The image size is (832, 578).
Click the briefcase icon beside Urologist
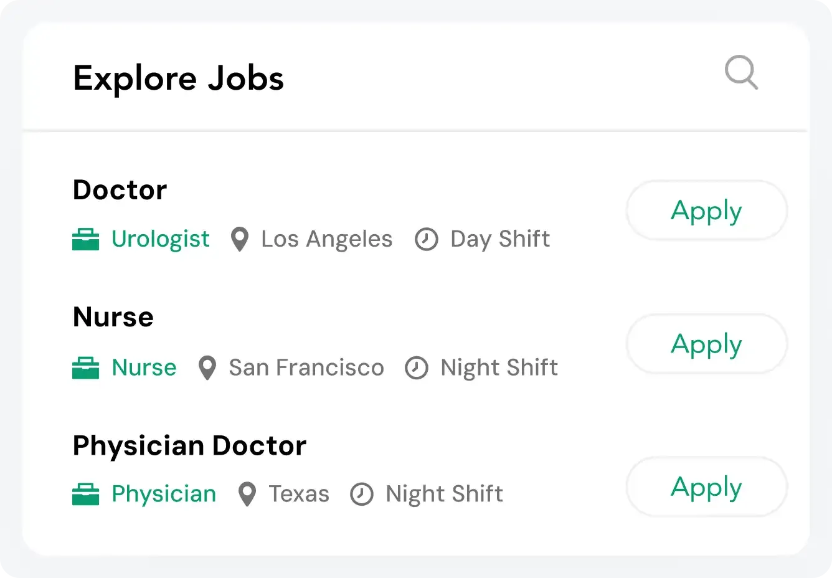click(x=86, y=239)
